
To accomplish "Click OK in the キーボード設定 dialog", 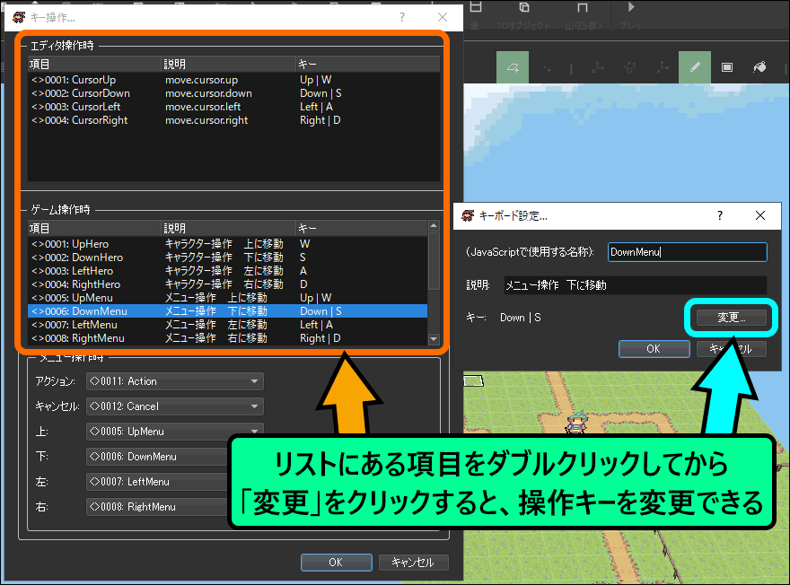I will 654,349.
